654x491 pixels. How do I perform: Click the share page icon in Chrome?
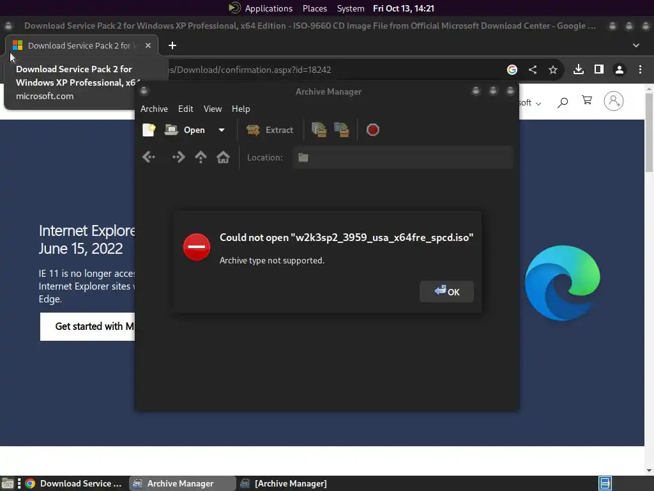pos(533,70)
